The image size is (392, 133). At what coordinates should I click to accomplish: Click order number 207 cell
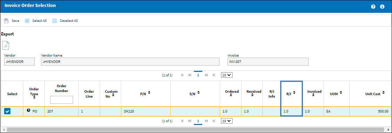tap(62, 111)
